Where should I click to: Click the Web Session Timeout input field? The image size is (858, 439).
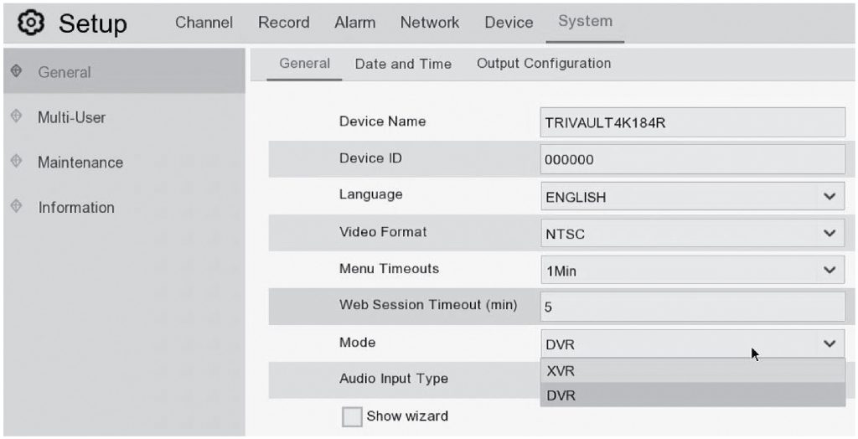click(693, 307)
